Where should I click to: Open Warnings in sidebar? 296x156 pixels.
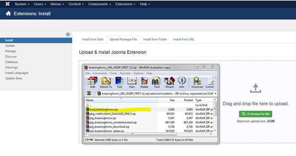(x=11, y=67)
